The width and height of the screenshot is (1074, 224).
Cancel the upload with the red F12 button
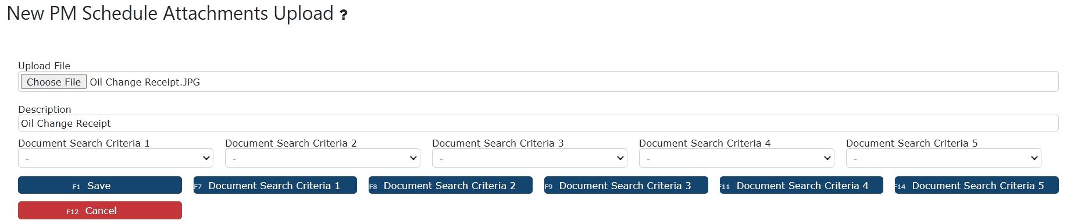(100, 211)
